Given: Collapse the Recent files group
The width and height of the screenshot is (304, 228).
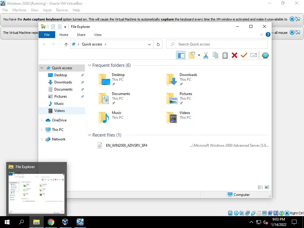Looking at the screenshot, I should [89, 135].
